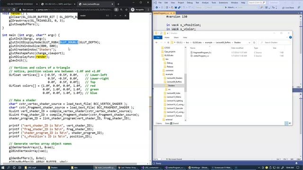Screen dimensions: 303x170
Task: Open Visual Studio File menu
Action: tap(160, 3)
